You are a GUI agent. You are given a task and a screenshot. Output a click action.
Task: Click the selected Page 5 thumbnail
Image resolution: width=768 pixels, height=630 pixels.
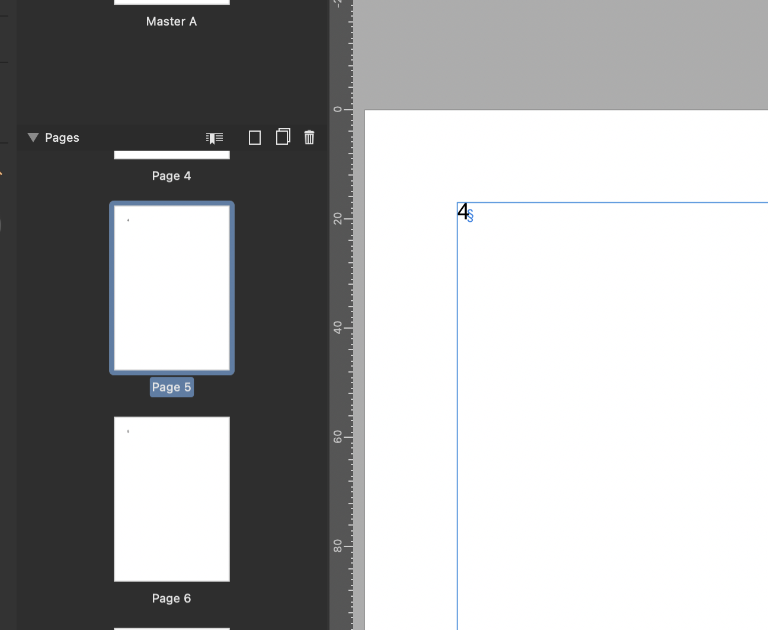click(171, 288)
